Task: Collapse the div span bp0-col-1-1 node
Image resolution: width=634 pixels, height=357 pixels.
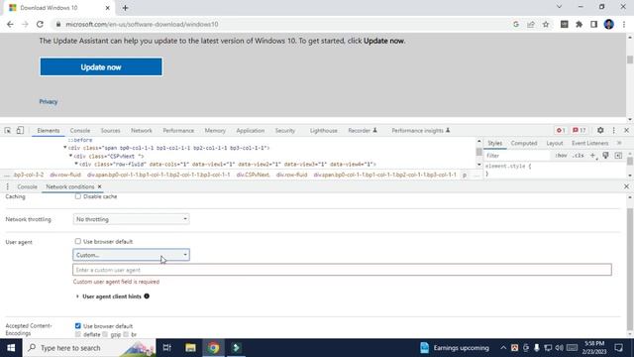Action: pyautogui.click(x=65, y=148)
